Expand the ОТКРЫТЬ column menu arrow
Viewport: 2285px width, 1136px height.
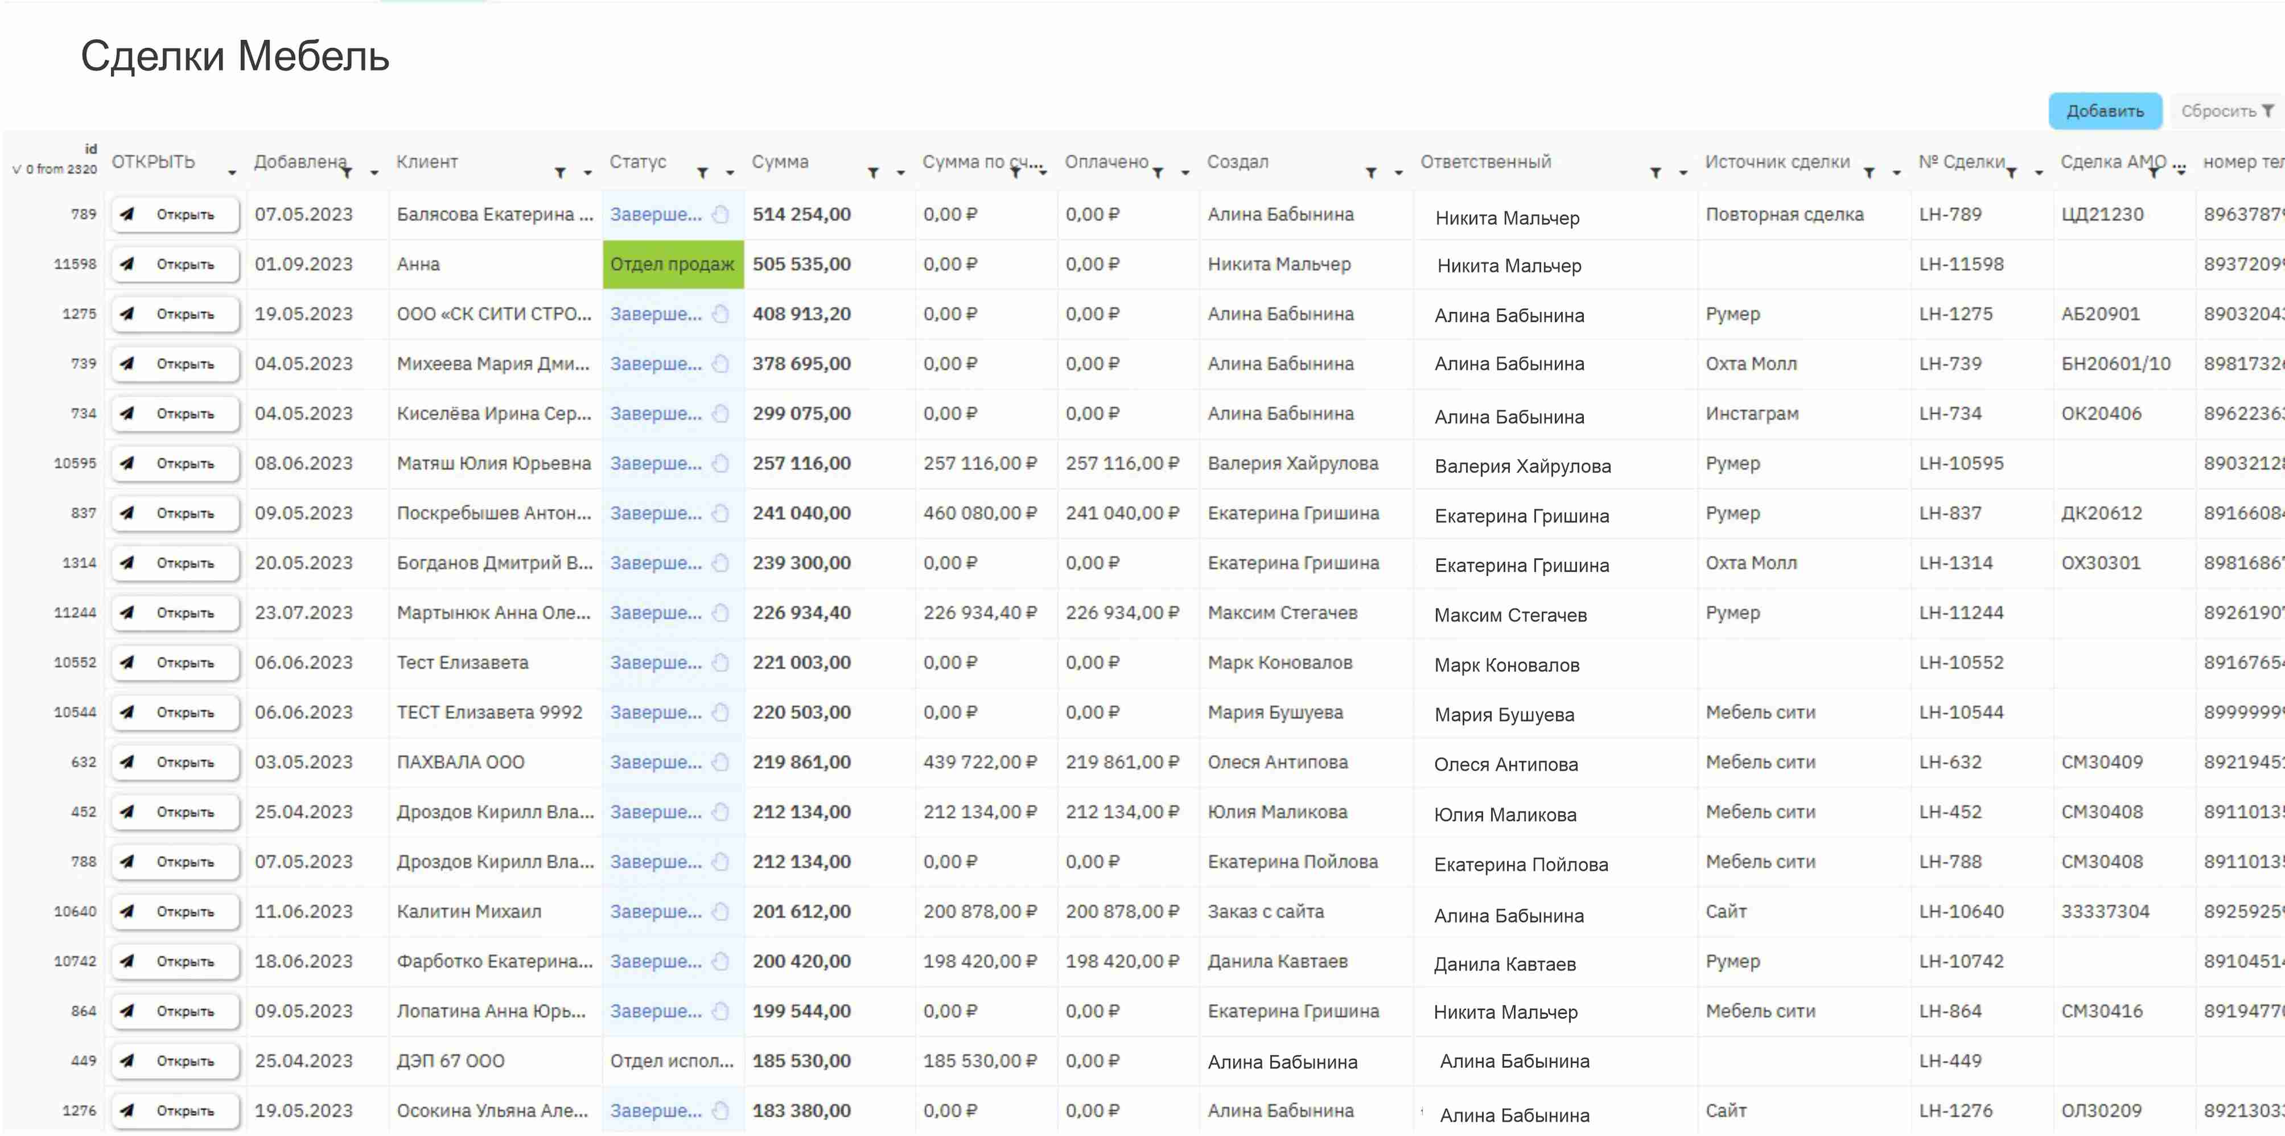(x=232, y=173)
